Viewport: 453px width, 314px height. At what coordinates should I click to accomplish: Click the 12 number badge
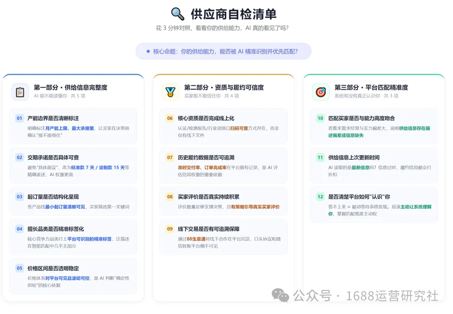click(x=320, y=197)
